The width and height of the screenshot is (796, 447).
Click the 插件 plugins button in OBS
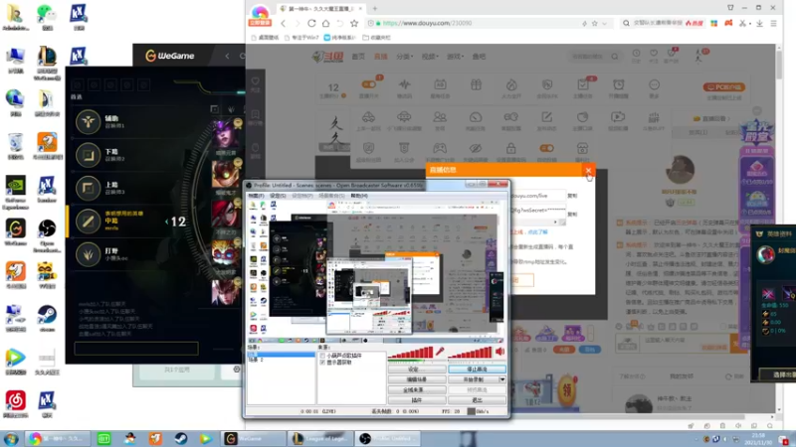coord(417,400)
